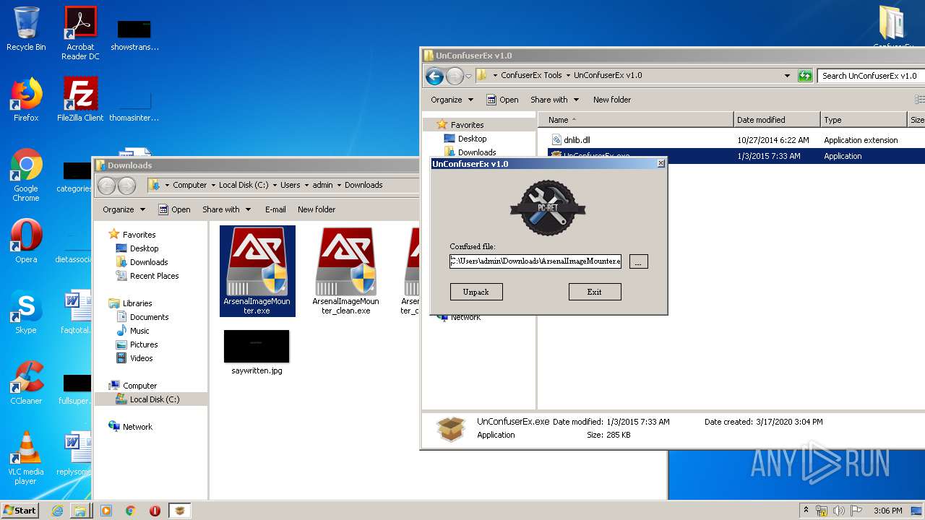This screenshot has height=520, width=925.
Task: Go back in UnConfuserEx Explorer window
Action: pos(434,76)
